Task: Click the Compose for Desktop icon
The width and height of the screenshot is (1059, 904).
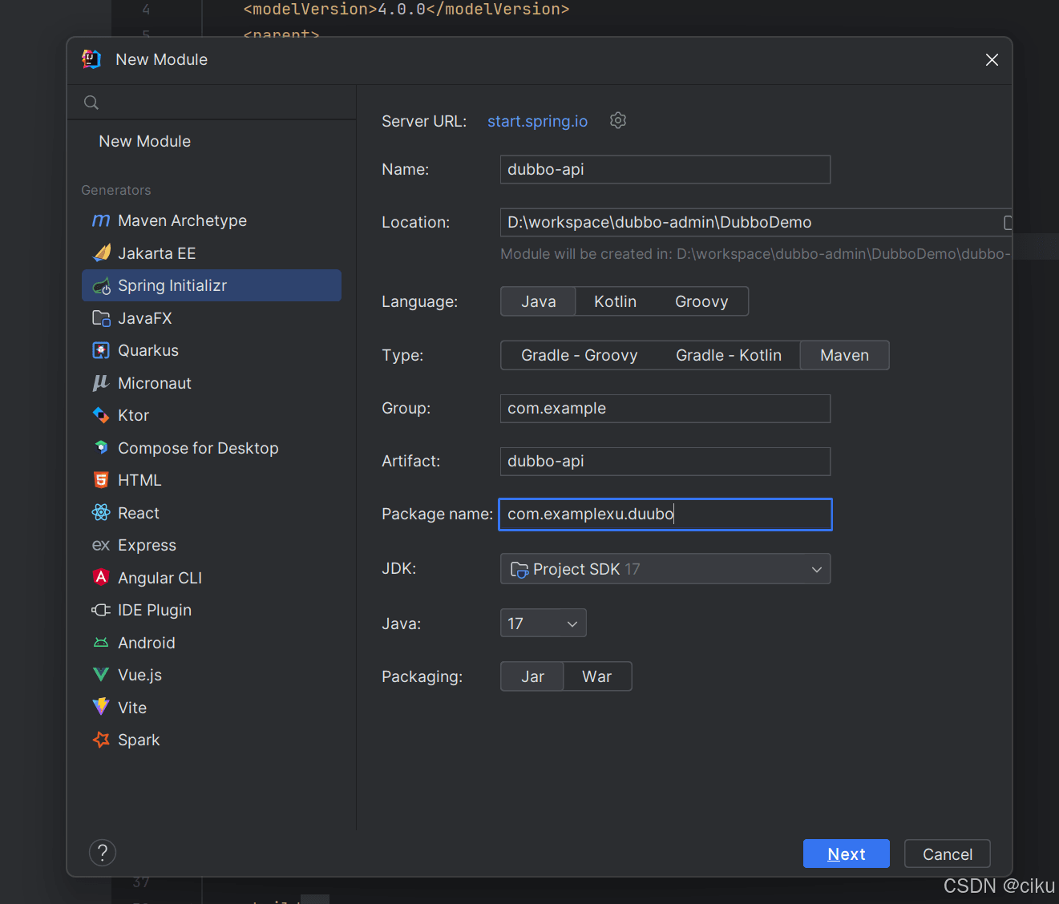Action: click(x=101, y=447)
